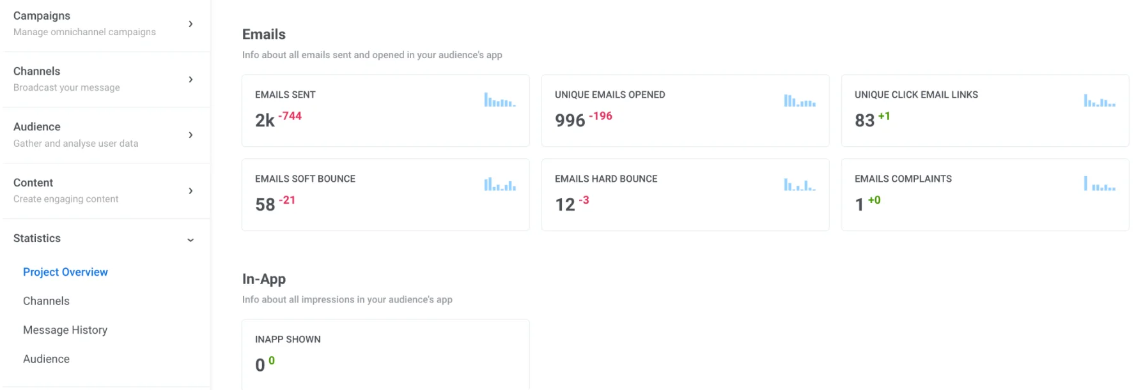The height and width of the screenshot is (390, 1143).
Task: Expand the Channels section arrow
Action: 190,80
